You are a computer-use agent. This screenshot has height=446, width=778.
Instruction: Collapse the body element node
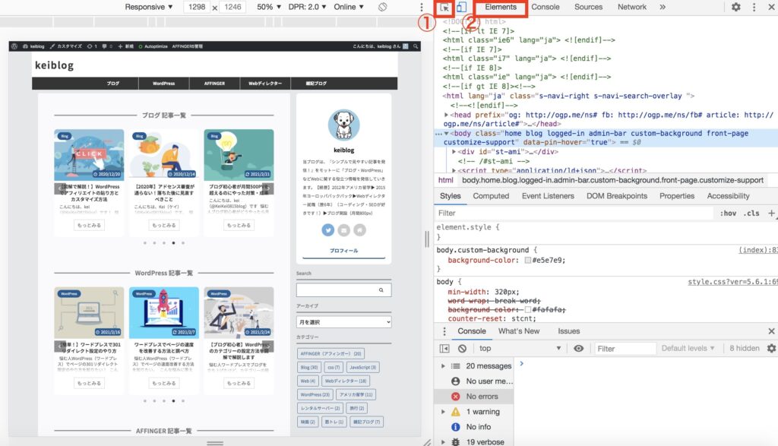pos(447,134)
